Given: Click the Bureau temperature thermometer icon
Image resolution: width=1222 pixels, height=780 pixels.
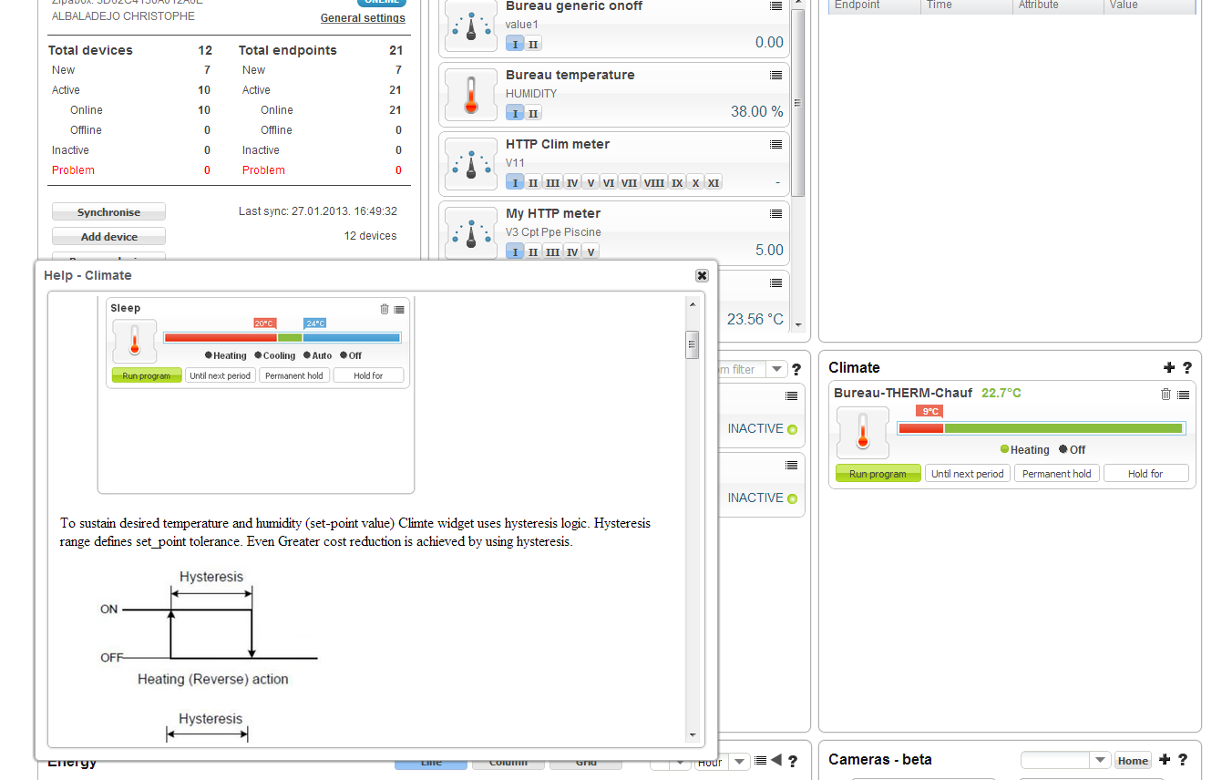Looking at the screenshot, I should pos(471,95).
